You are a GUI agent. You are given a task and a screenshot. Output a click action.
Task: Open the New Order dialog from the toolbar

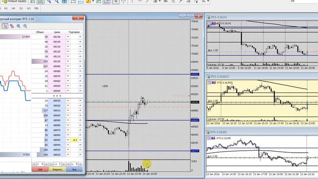click(14, 1)
